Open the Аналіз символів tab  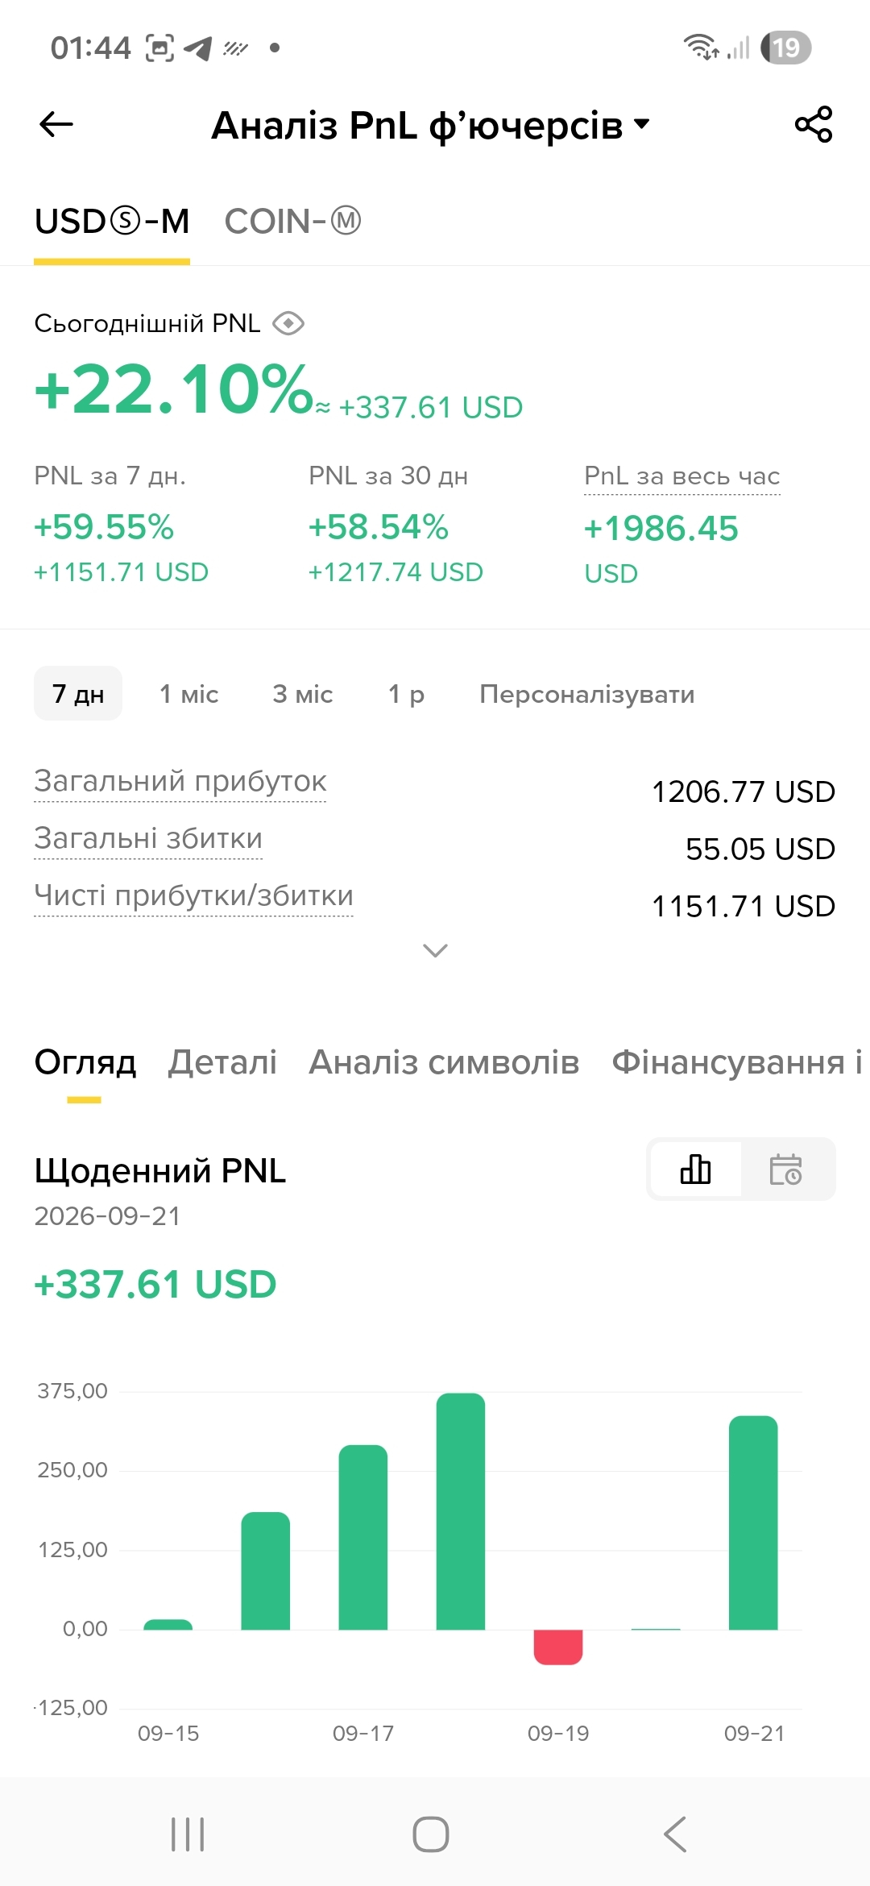[445, 1062]
